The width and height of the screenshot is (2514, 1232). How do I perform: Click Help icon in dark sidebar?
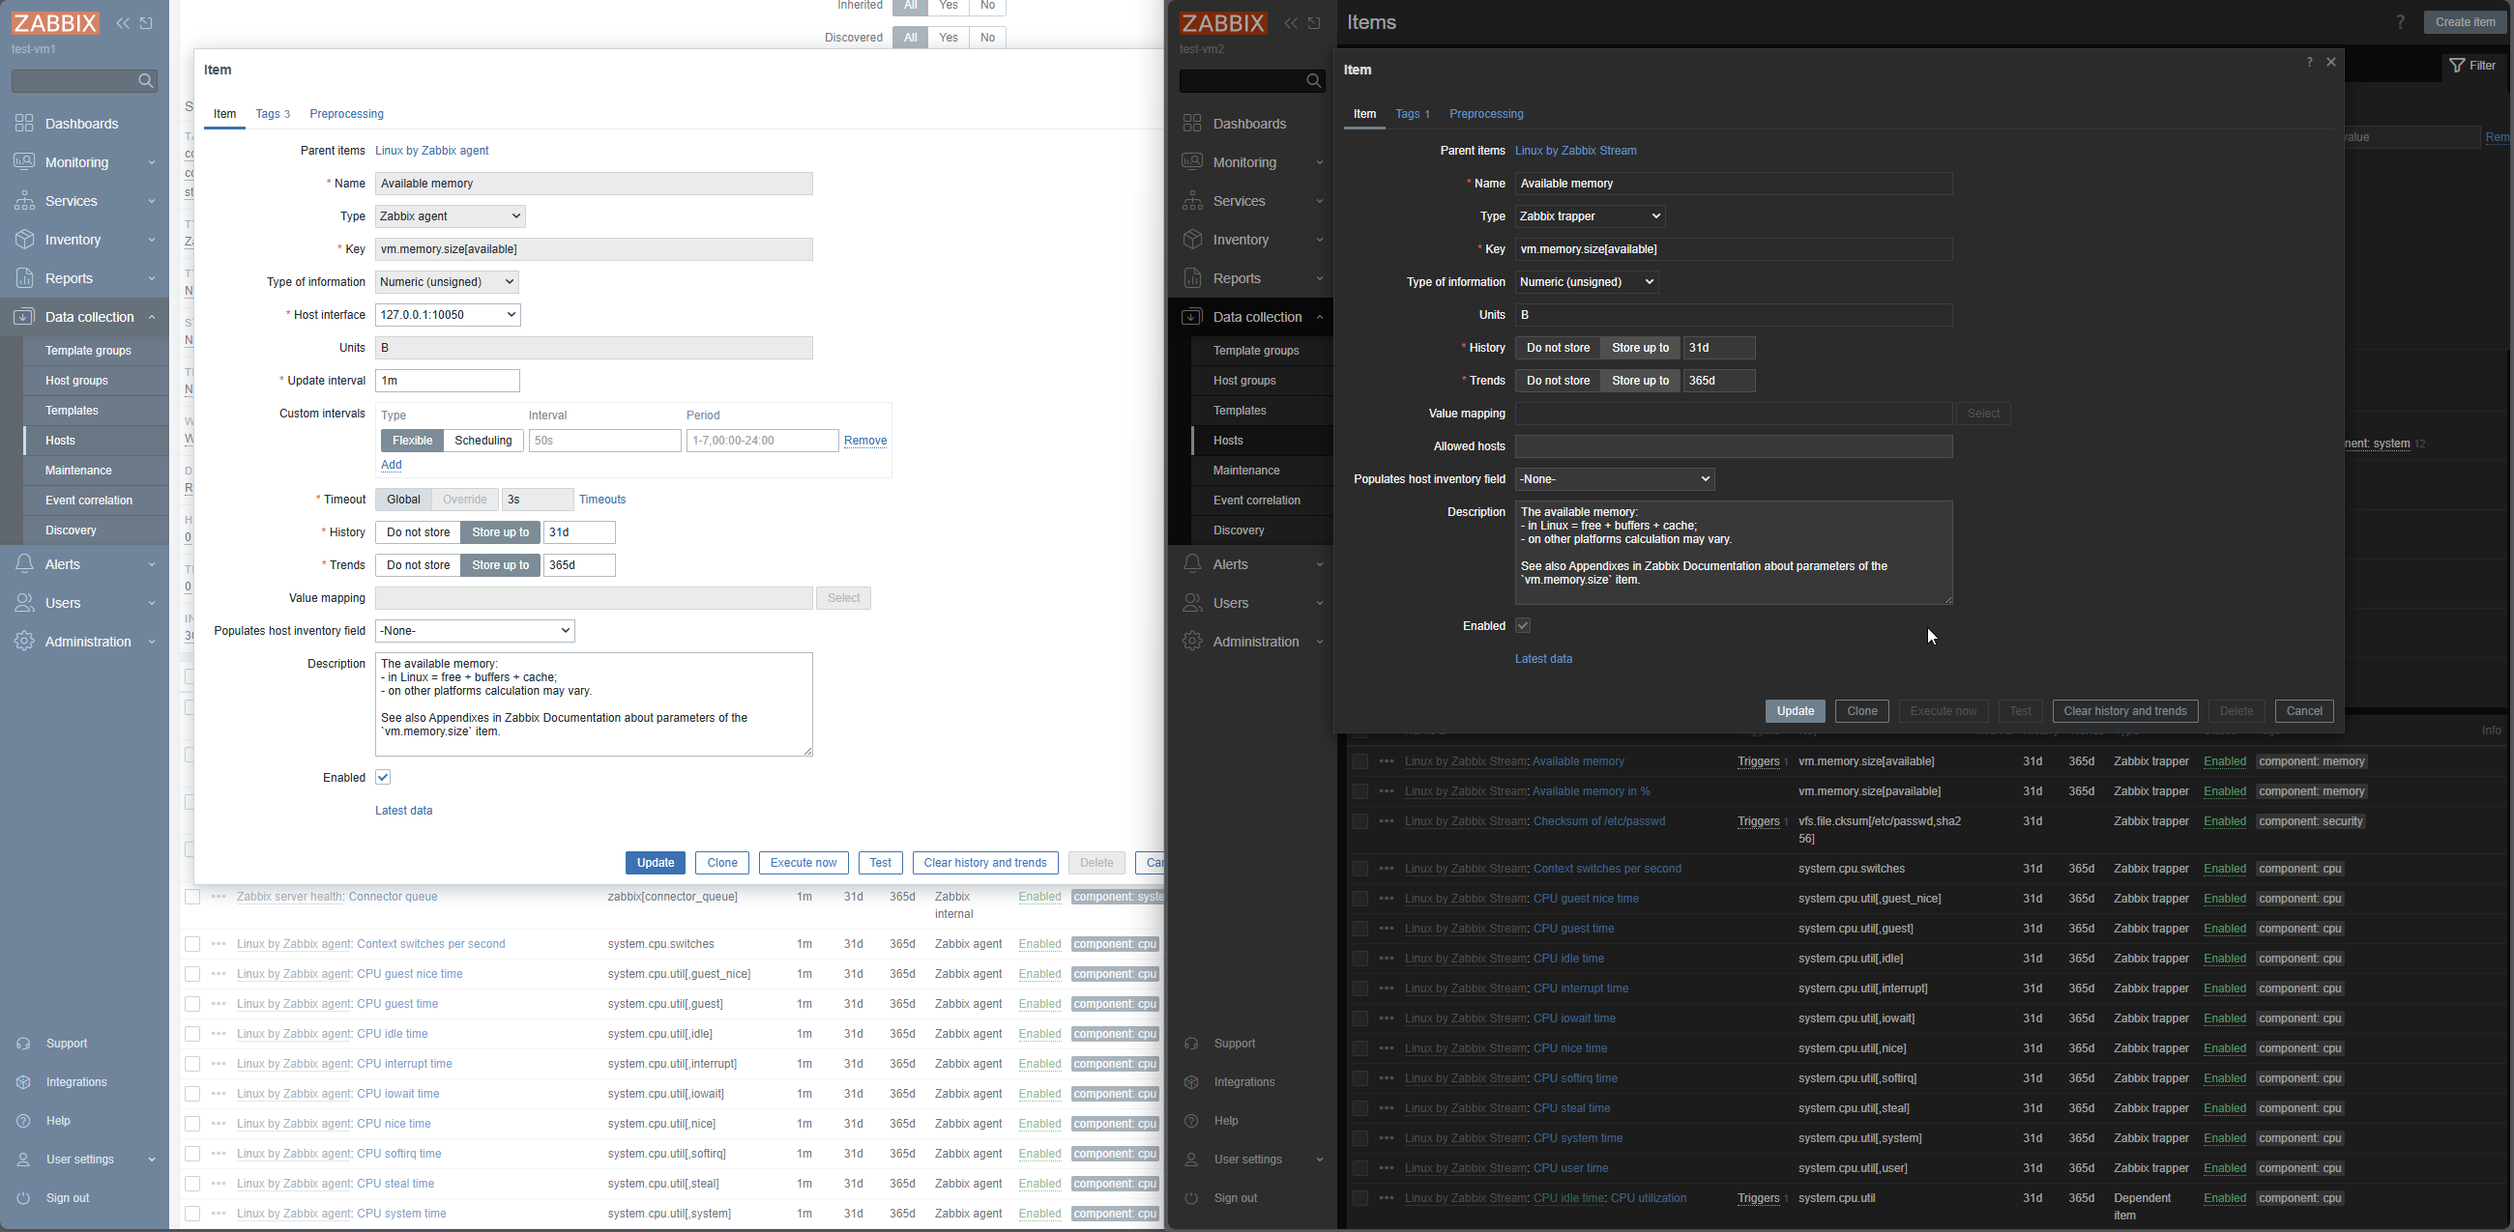pyautogui.click(x=1190, y=1122)
